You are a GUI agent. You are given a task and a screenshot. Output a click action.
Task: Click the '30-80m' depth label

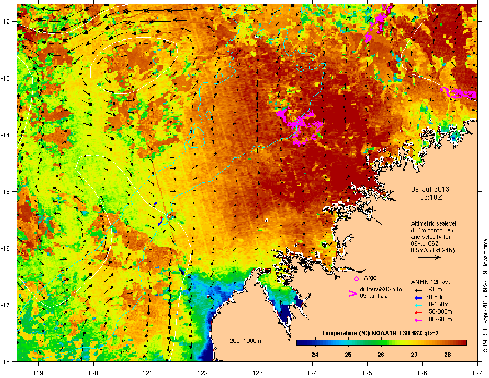click(435, 297)
